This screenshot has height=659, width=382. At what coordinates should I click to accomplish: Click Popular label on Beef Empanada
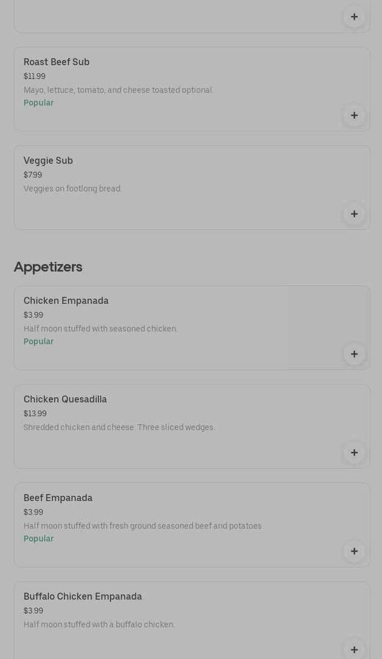39,539
